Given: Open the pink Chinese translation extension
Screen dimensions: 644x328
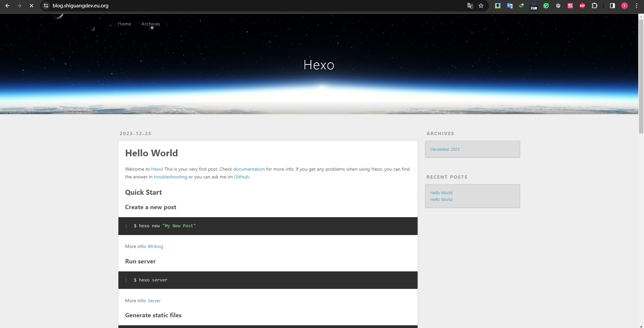Looking at the screenshot, I should click(x=570, y=6).
